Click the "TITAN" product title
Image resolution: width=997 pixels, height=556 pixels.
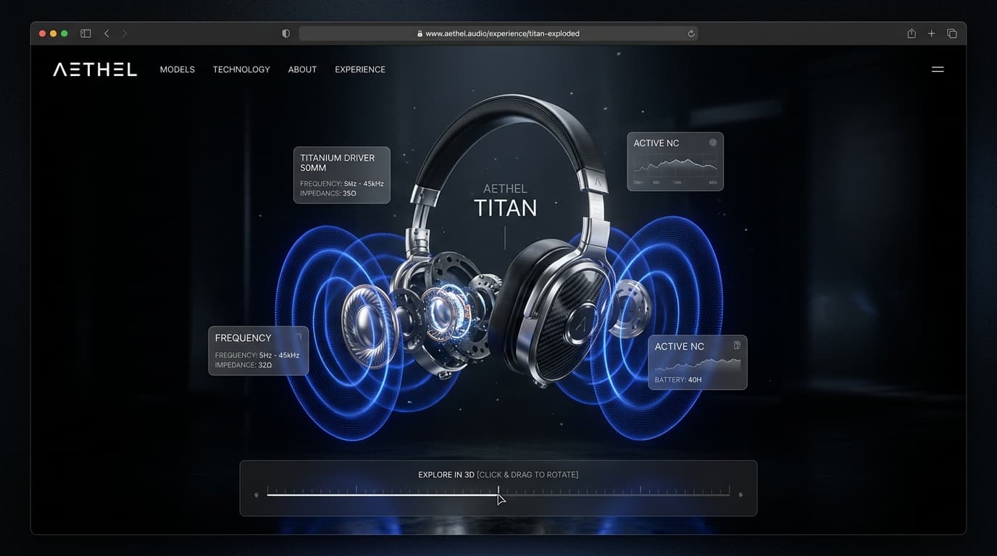coord(506,208)
